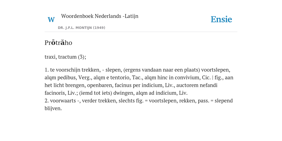Click the blue W dictionary icon
Viewport: 282px width, 141px height.
51,20
